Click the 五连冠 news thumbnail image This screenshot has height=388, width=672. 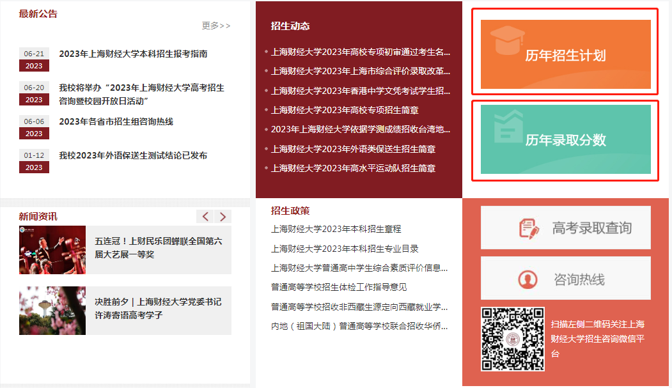[52, 249]
